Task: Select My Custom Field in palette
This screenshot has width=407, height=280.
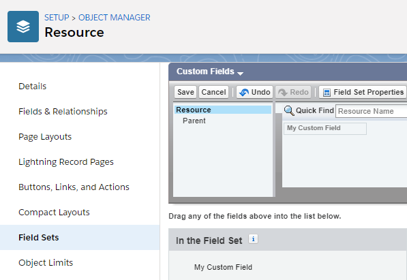Action: pyautogui.click(x=325, y=129)
